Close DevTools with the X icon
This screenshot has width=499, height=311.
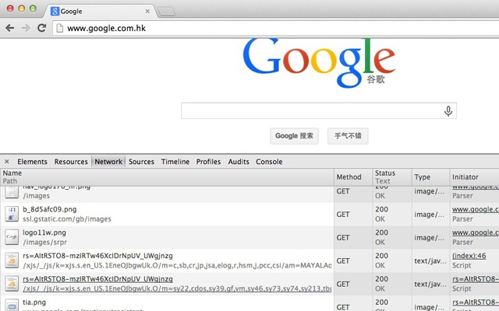point(7,162)
